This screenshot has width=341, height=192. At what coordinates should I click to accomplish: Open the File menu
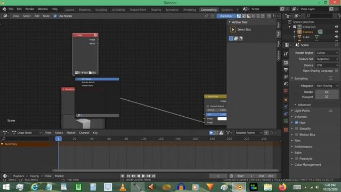[x=11, y=9]
